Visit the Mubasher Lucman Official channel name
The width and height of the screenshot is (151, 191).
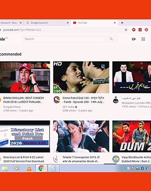pyautogui.click(x=136, y=103)
